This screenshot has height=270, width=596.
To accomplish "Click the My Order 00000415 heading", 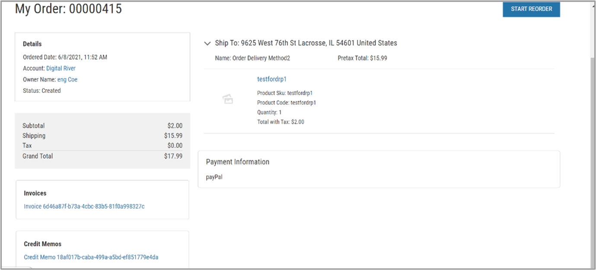I will point(68,9).
